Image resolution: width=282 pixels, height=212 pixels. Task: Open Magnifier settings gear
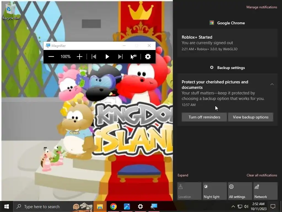(x=148, y=57)
